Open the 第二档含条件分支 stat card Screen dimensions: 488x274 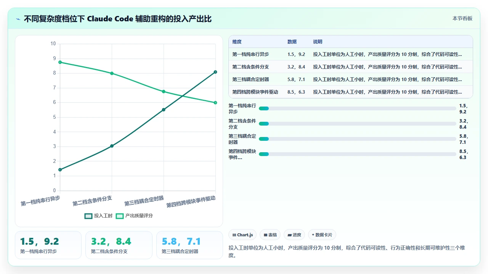119,245
